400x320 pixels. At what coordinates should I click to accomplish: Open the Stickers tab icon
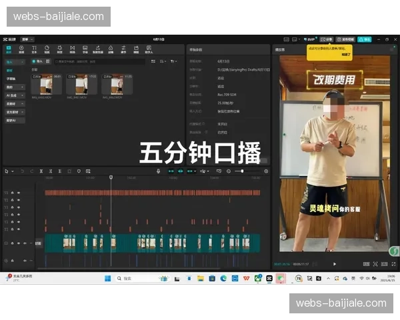47,49
